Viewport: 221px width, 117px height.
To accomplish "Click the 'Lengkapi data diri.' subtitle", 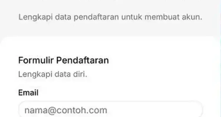I will pos(53,74).
